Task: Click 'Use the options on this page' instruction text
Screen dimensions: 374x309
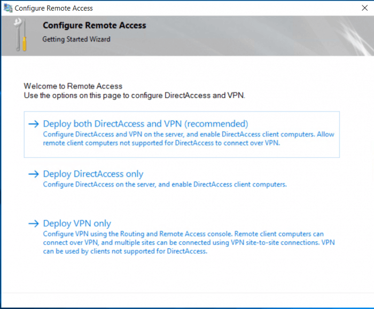Action: (134, 96)
